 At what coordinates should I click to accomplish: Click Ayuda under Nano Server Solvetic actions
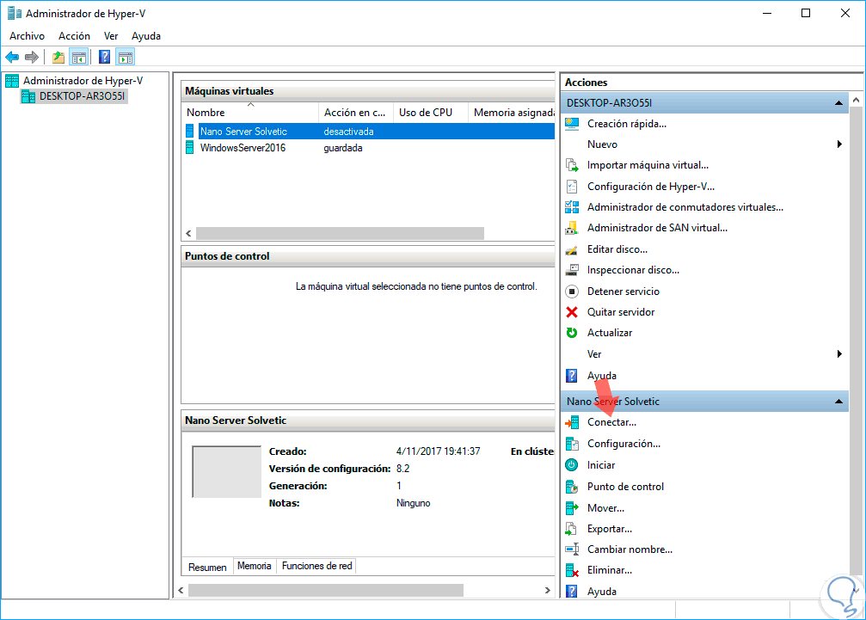pyautogui.click(x=601, y=592)
